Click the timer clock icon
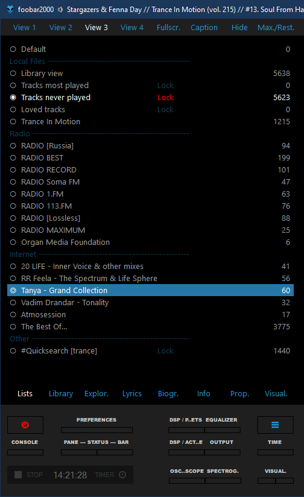 click(122, 475)
